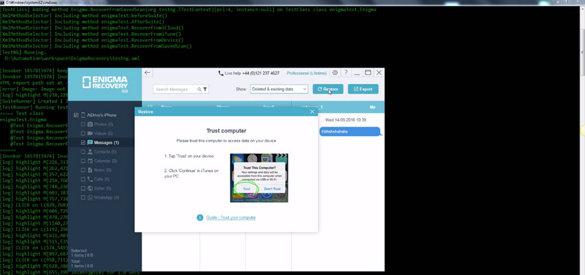Open the Show data filter dropdown

tap(279, 89)
